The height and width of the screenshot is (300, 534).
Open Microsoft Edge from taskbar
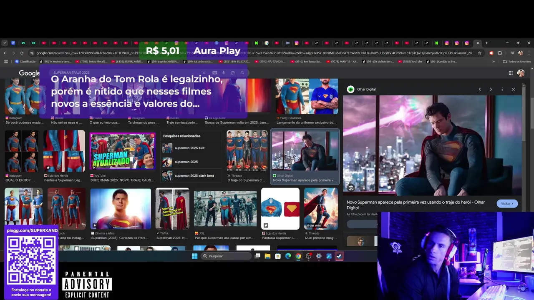(x=288, y=256)
